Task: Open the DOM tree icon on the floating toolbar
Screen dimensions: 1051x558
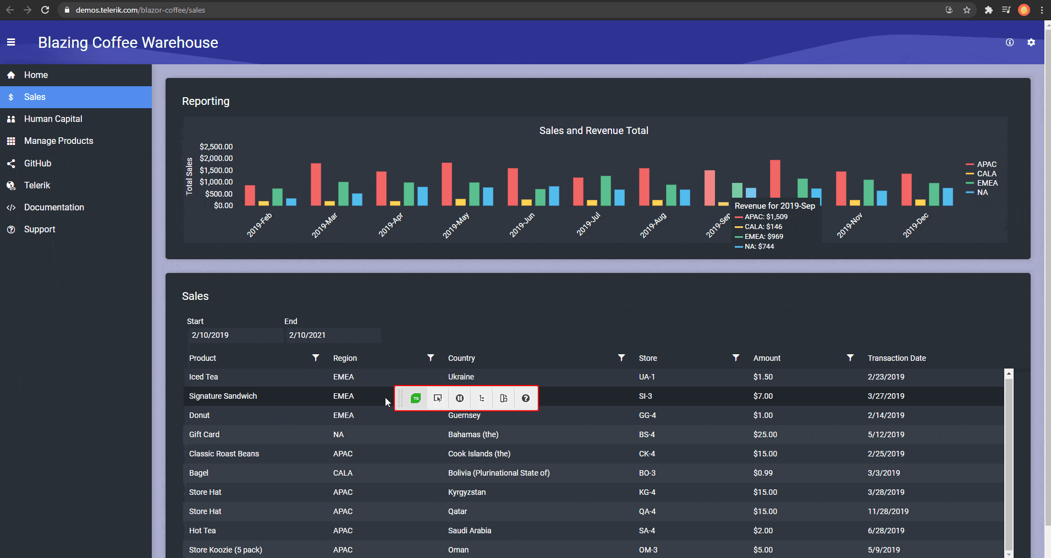Action: click(x=482, y=398)
